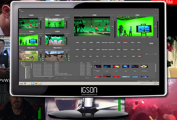177x120 pixels.
Task: Launch Chrome from the taskbar
Action: (x=25, y=84)
